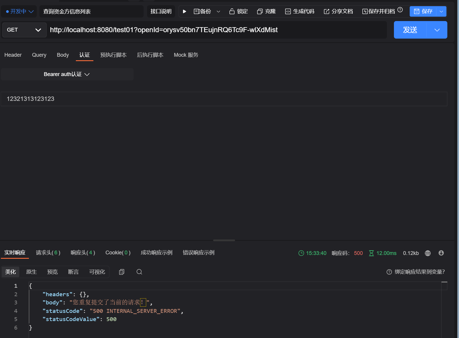Open the 成功响应示例 tab
Image resolution: width=459 pixels, height=338 pixels.
point(157,253)
